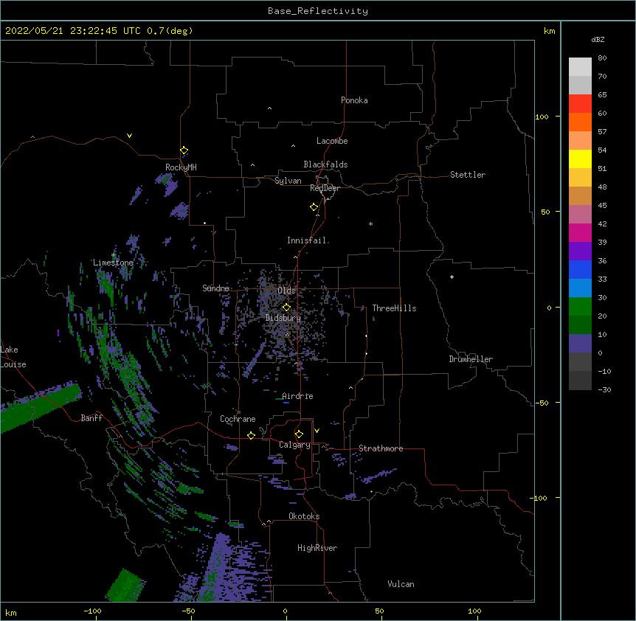
Task: Click the dark green 20-10 dBZ legend swatch
Action: [580, 325]
